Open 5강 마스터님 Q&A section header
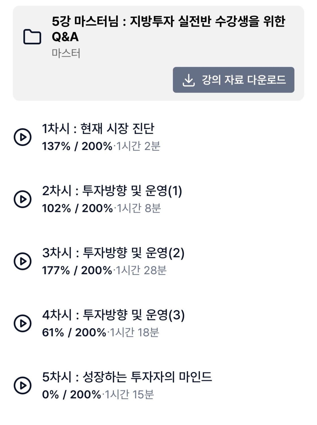Viewport: 317px width, 425px height. coord(168,29)
